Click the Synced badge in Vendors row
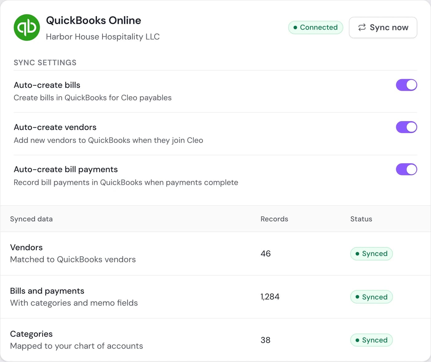431x362 pixels. click(x=371, y=254)
